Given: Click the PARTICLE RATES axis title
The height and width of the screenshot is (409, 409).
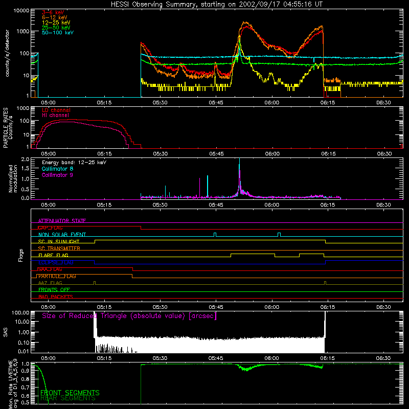Looking at the screenshot, I should click(8, 128).
